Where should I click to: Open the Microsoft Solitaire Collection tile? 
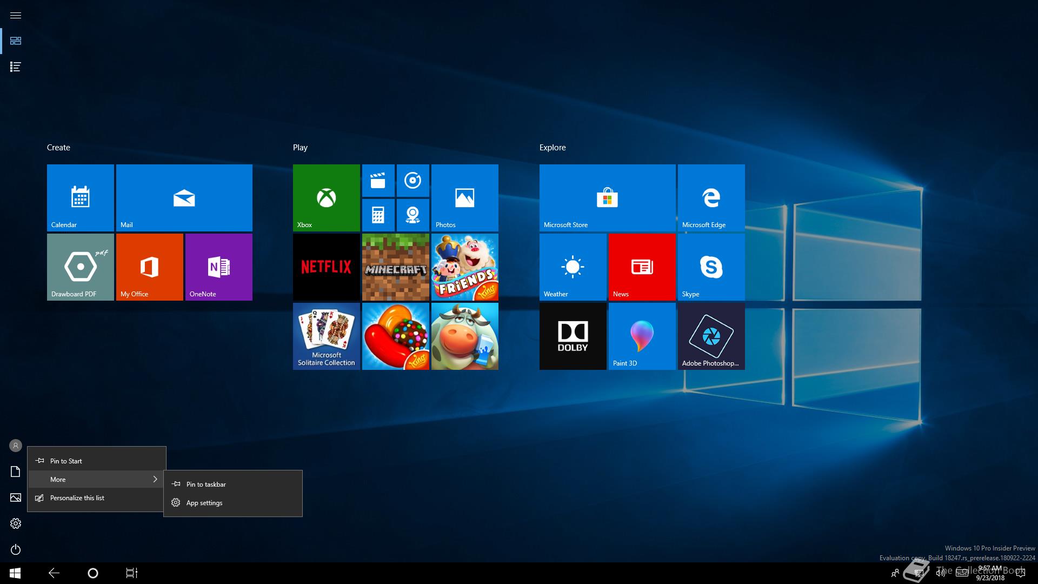click(x=327, y=336)
